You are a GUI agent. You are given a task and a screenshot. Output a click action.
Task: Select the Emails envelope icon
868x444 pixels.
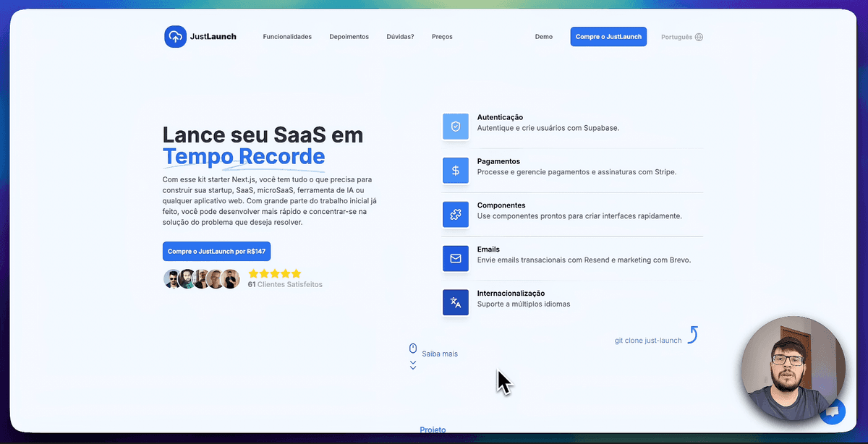pyautogui.click(x=456, y=258)
